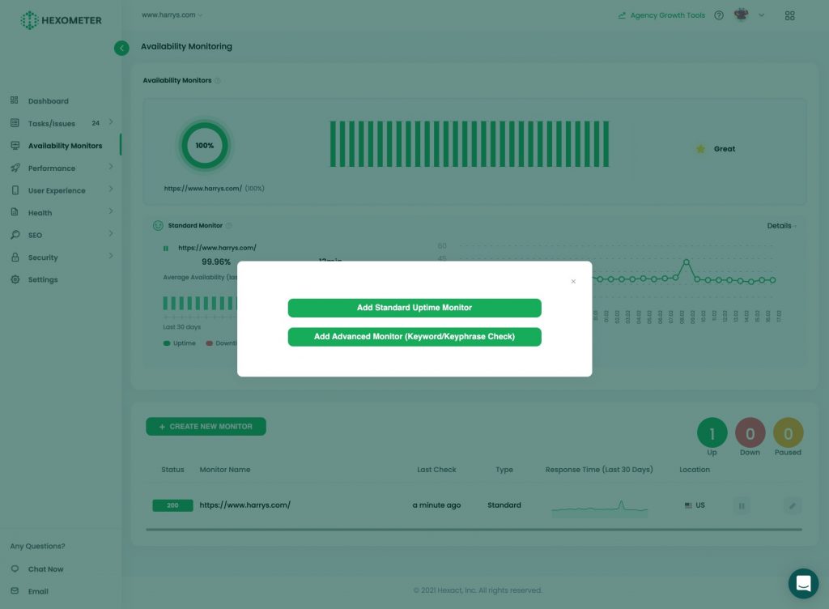Viewport: 829px width, 609px height.
Task: Click the Availability Monitors monitor icon
Action: tap(15, 146)
